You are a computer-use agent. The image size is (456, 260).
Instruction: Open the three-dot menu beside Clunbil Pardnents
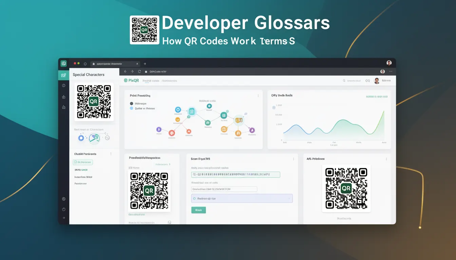tap(111, 154)
